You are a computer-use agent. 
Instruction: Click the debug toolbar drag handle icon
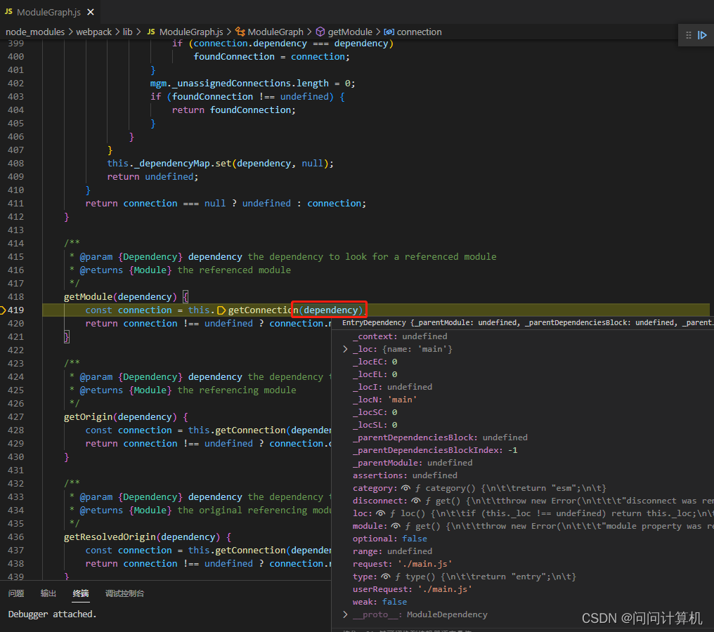pyautogui.click(x=689, y=35)
